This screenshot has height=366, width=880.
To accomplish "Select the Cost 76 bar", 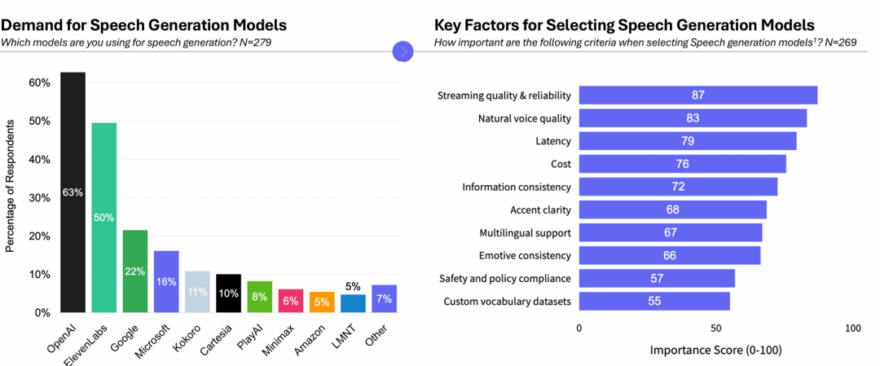I will pos(683,164).
